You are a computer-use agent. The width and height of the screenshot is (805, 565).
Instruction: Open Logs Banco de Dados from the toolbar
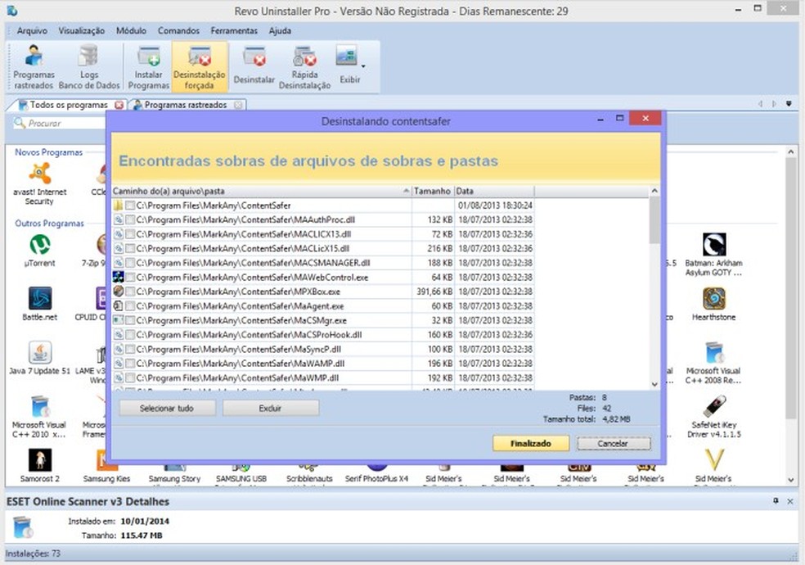click(89, 66)
